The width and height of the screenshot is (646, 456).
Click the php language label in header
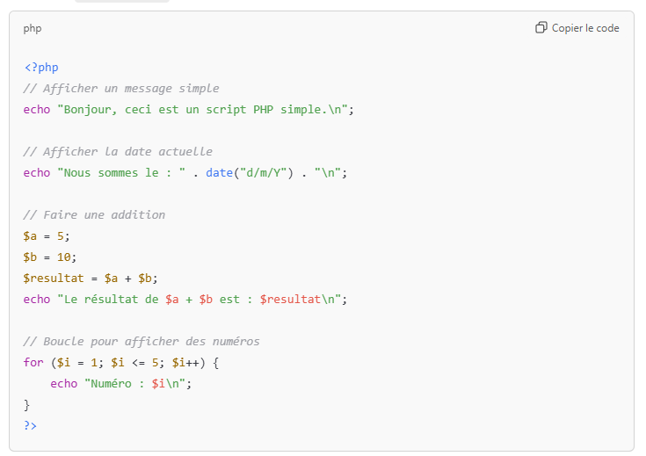click(33, 28)
